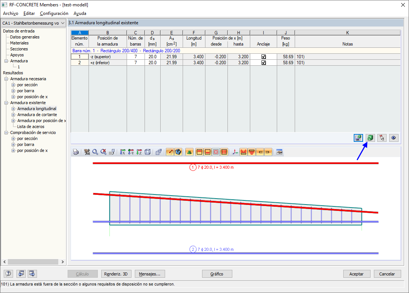Click the red tapered rebar lines icon
This screenshot has height=293, width=409.
[x=252, y=152]
